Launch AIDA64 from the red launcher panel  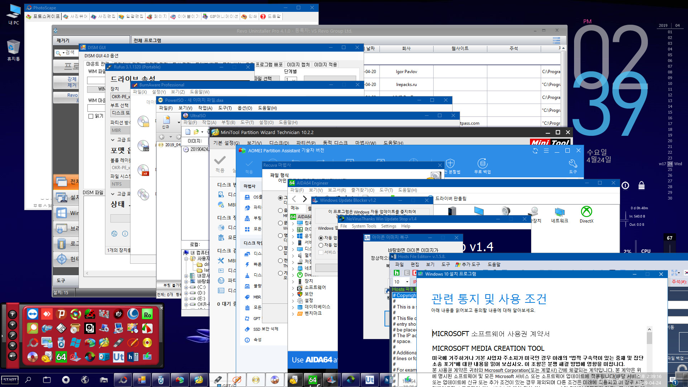point(61,357)
